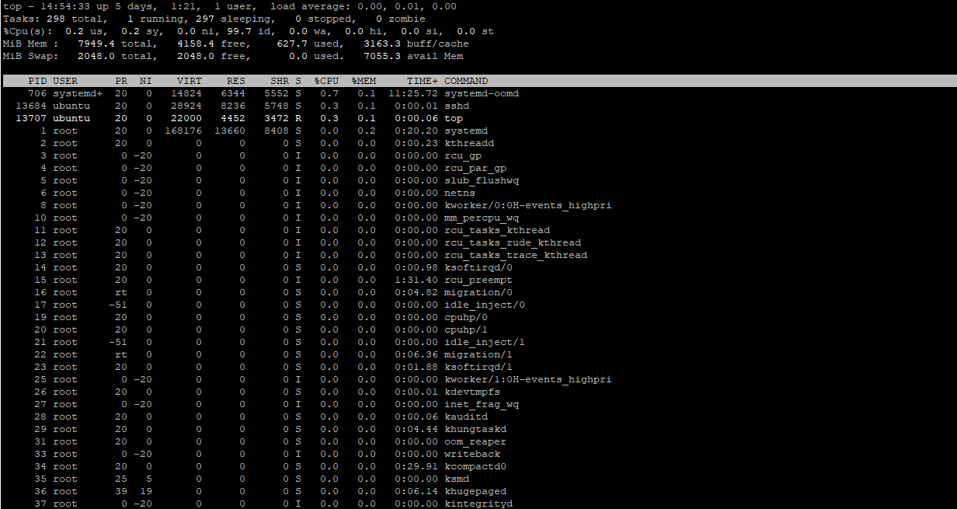The height and width of the screenshot is (509, 957).
Task: Click the 1:31.40 time of rcu_preempt
Action: (x=416, y=280)
